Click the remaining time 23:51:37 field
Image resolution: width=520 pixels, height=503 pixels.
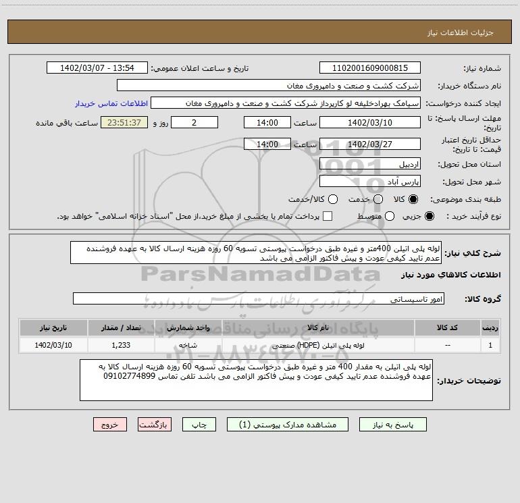124,122
